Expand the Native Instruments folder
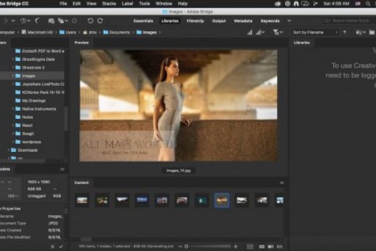 click(13, 108)
